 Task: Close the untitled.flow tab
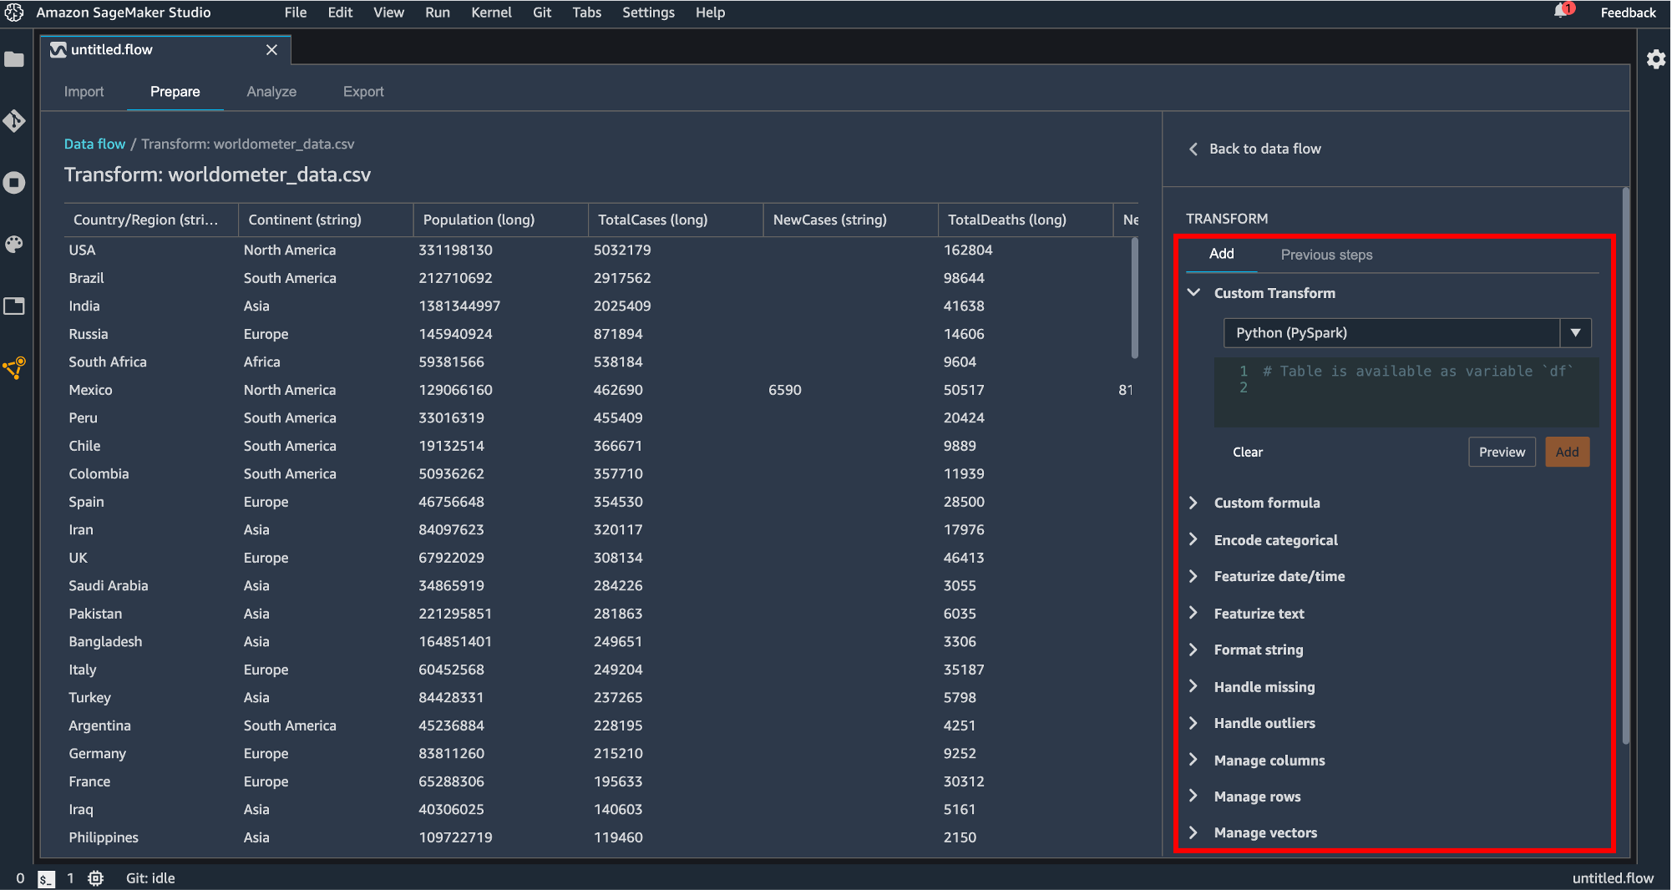click(271, 50)
